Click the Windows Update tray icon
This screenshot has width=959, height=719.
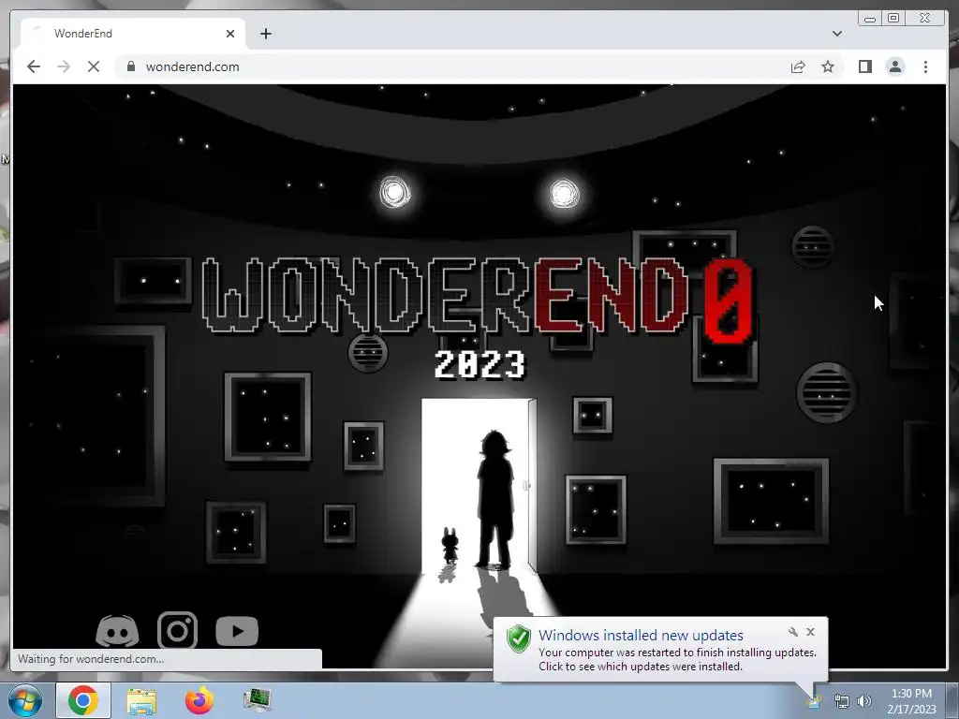814,701
